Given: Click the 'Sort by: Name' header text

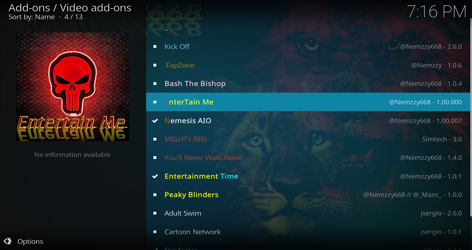Looking at the screenshot, I should tap(32, 17).
